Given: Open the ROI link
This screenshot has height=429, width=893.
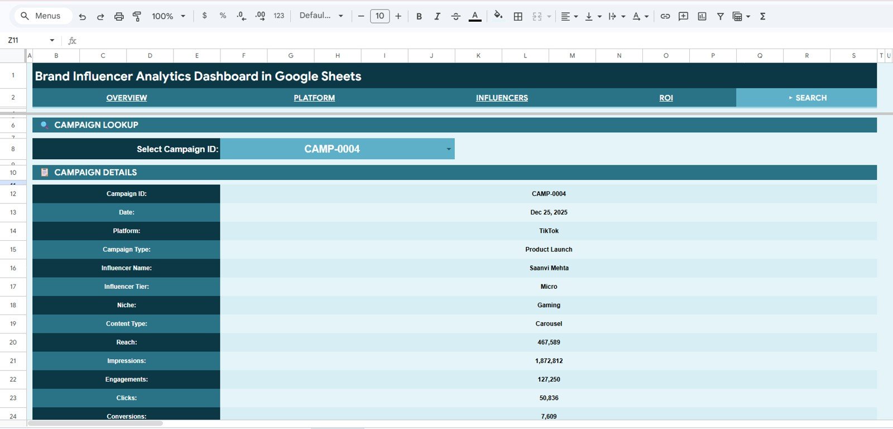Looking at the screenshot, I should (x=666, y=98).
